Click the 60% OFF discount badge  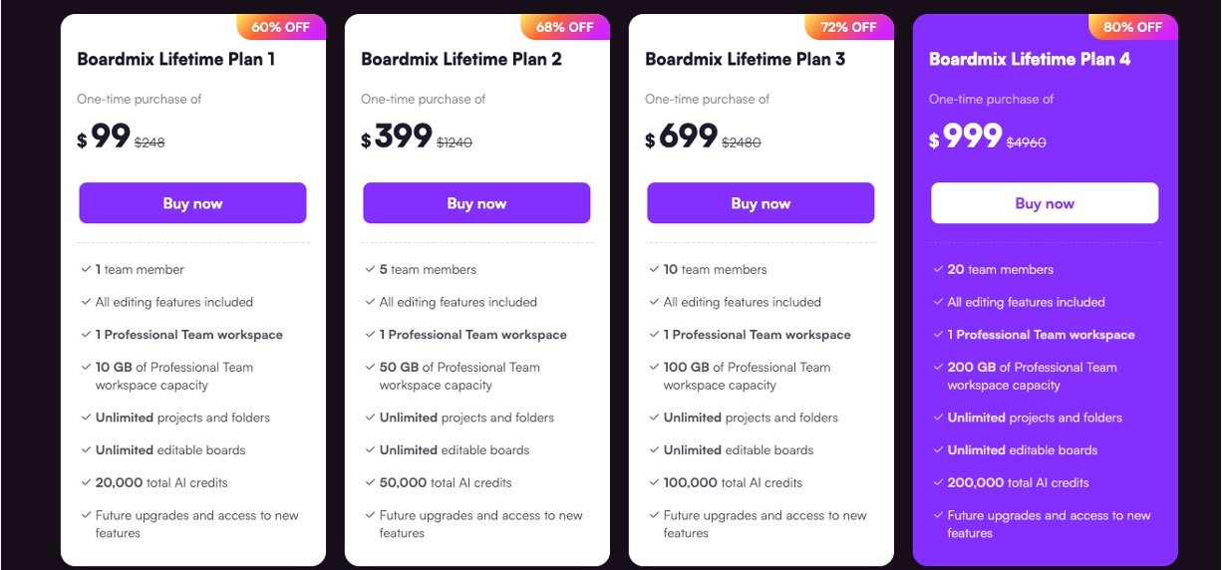280,27
